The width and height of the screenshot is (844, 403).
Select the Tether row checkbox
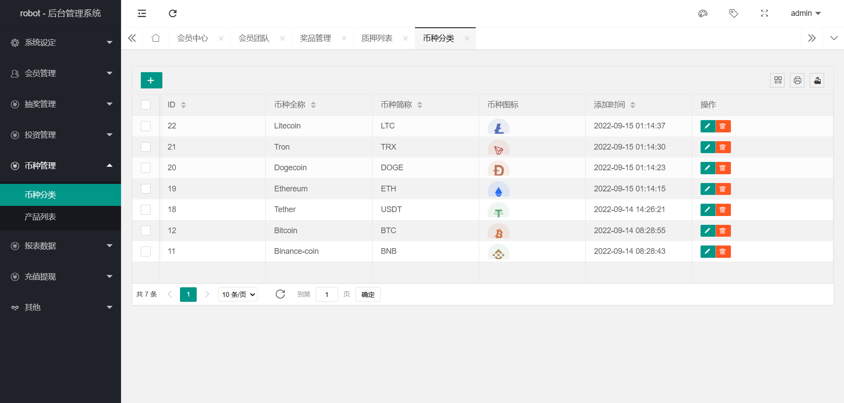coord(146,210)
